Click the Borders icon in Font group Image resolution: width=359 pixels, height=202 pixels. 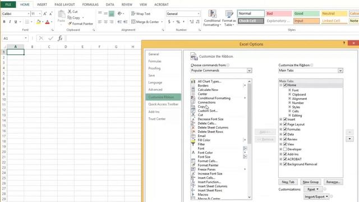(x=27, y=22)
